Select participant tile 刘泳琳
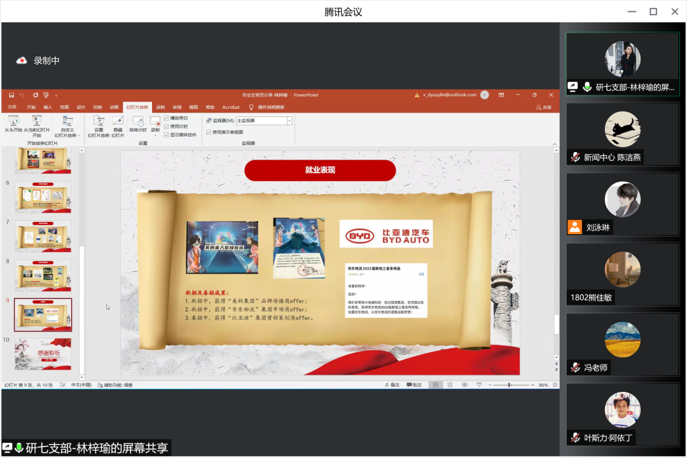This screenshot has width=687, height=458. pyautogui.click(x=623, y=204)
